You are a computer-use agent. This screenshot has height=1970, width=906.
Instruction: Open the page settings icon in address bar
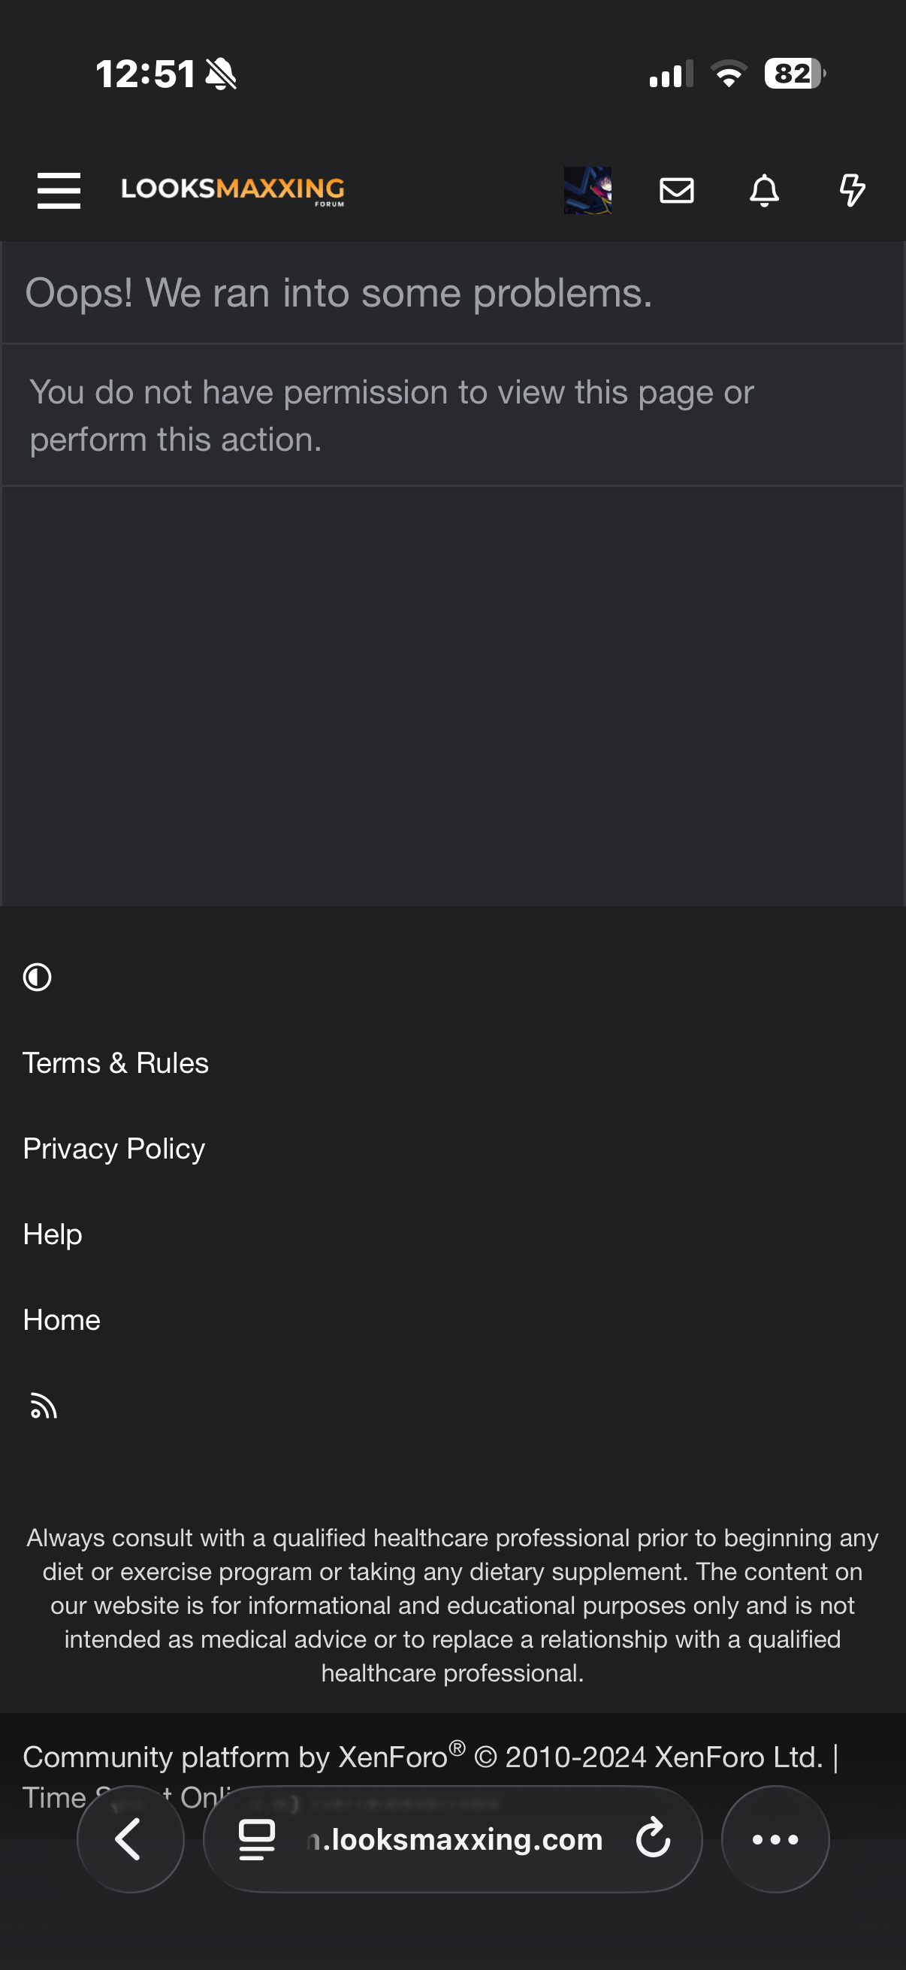[257, 1839]
